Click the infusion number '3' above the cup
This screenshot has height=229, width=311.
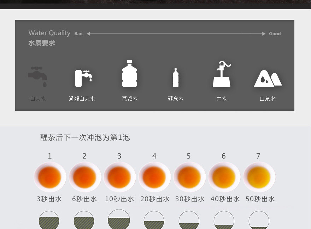pyautogui.click(x=119, y=156)
